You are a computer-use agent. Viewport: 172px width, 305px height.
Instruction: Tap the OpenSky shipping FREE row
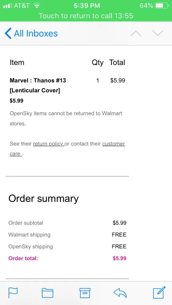pos(68,246)
